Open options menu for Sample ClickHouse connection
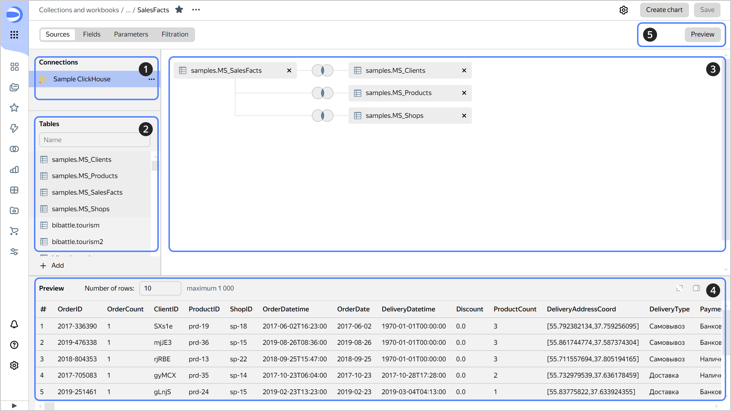The height and width of the screenshot is (411, 731). point(151,79)
